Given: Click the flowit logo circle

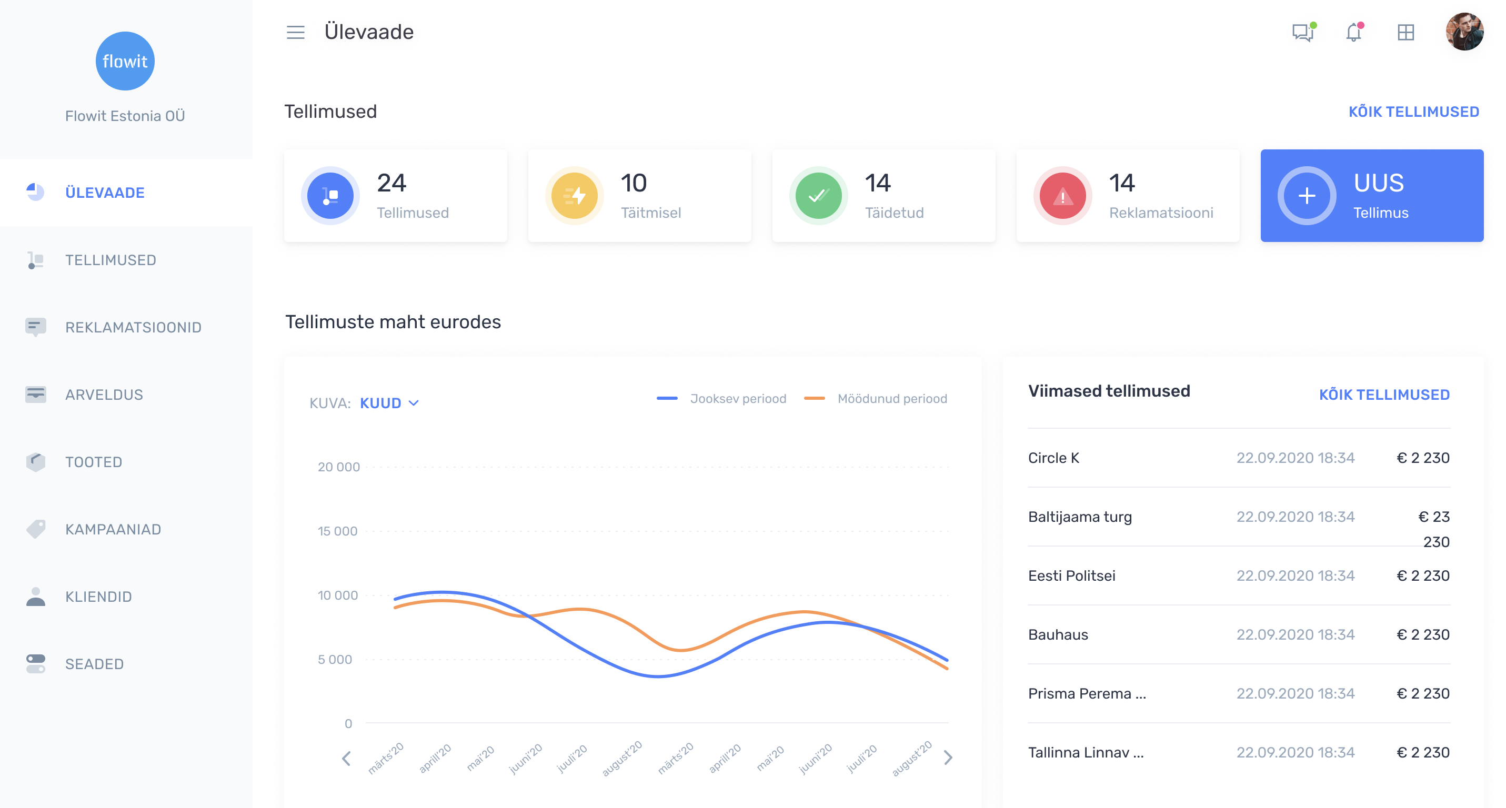Looking at the screenshot, I should [x=125, y=61].
